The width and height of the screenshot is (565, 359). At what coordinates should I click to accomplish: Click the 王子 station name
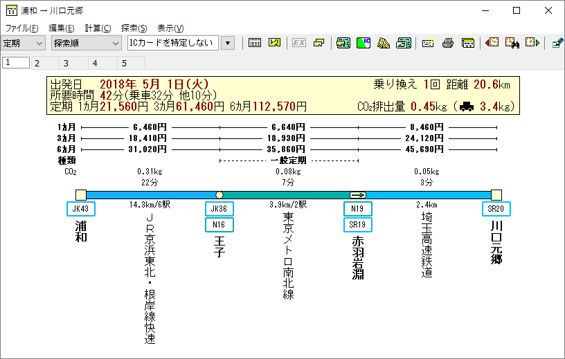point(219,247)
